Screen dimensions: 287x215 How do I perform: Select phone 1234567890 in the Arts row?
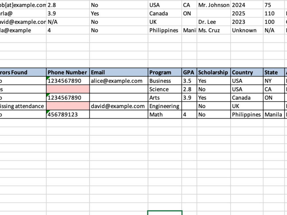pyautogui.click(x=68, y=97)
